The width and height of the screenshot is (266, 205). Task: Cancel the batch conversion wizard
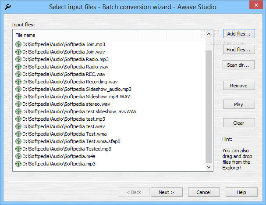(x=204, y=192)
